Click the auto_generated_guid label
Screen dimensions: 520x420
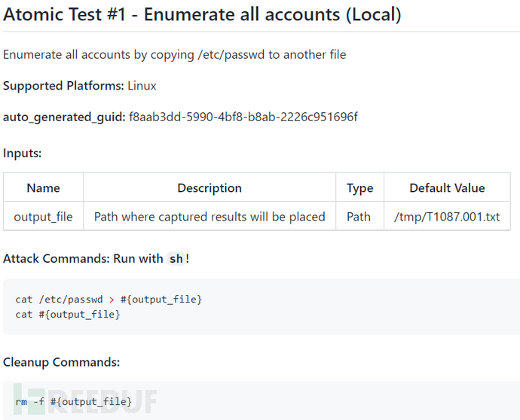tap(64, 117)
